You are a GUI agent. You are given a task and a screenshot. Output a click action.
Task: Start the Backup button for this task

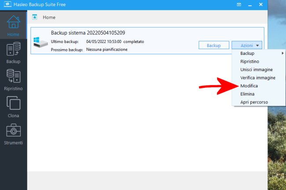[214, 45]
